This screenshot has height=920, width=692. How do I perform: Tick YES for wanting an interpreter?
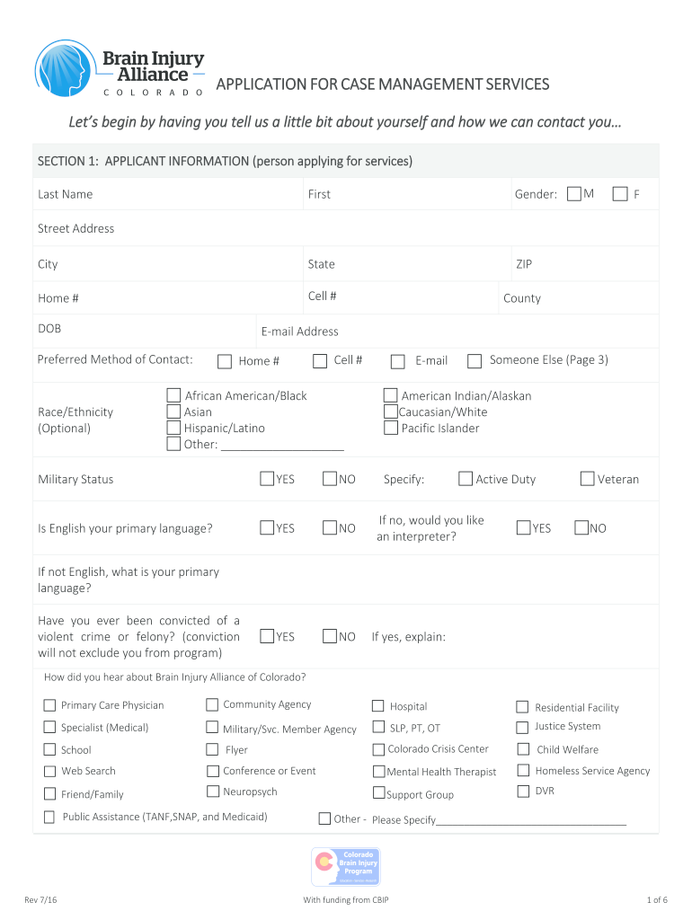523,527
